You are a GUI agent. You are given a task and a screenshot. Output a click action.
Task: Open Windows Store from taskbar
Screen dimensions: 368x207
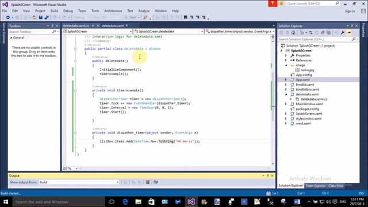pyautogui.click(x=152, y=202)
